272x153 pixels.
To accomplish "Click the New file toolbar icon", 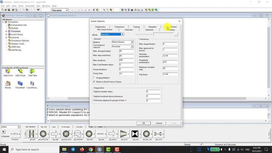I will [x=3, y=10].
